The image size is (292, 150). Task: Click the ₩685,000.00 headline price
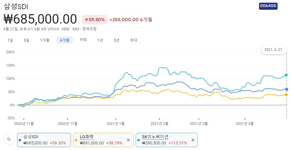(x=40, y=19)
